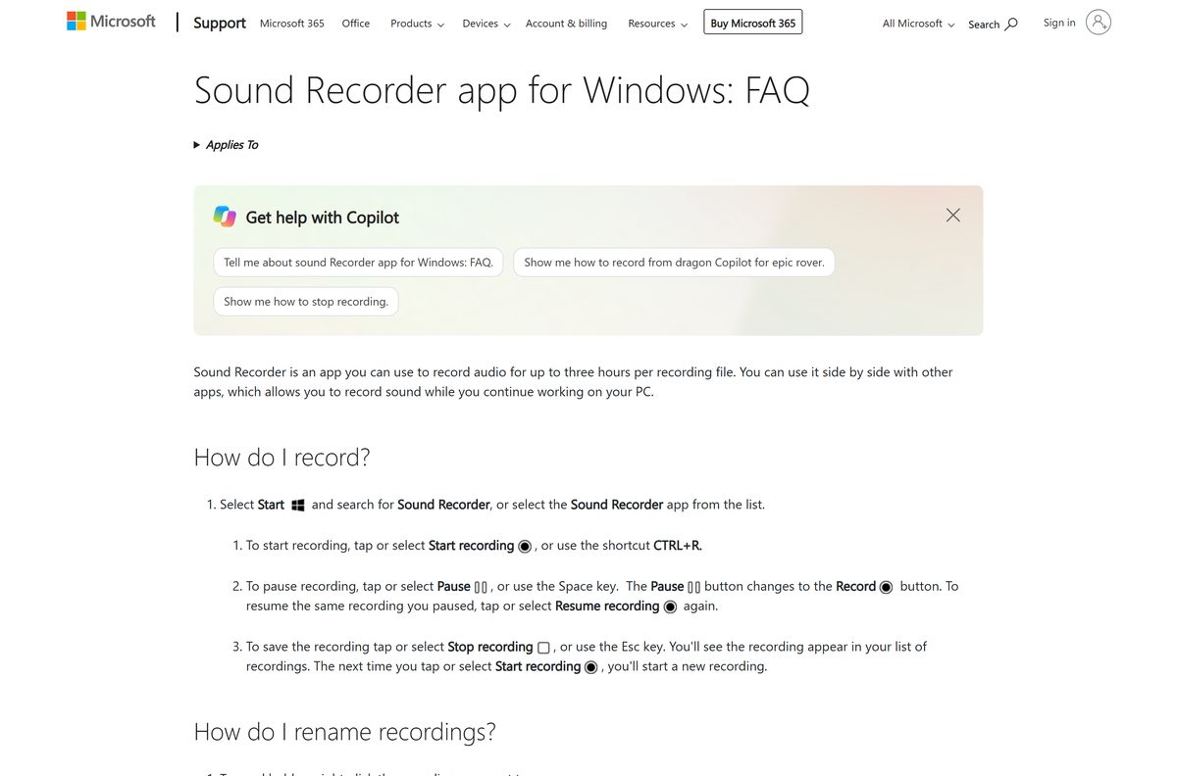
Task: Select 'Tell me about sound Recorder app' prompt
Action: coord(358,263)
